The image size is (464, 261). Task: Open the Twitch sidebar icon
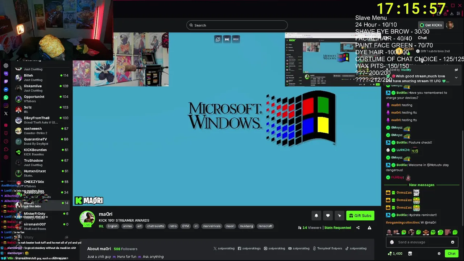(6, 82)
